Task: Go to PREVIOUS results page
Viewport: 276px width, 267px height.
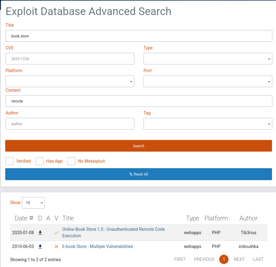Action: point(204,259)
